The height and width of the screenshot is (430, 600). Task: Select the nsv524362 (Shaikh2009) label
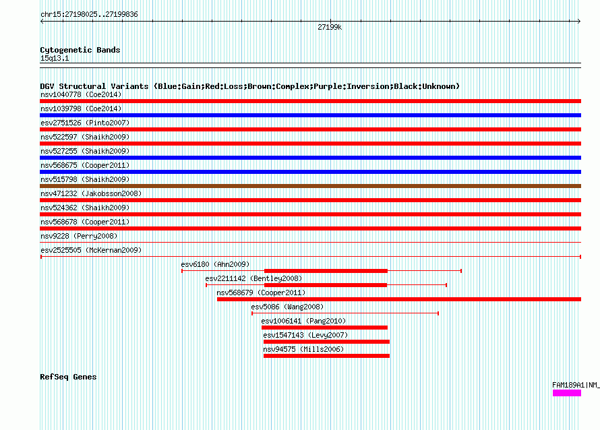[85, 208]
